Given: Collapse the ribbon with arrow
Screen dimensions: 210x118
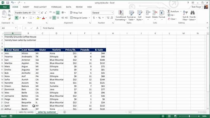Looking at the screenshot, I should click(207, 23).
